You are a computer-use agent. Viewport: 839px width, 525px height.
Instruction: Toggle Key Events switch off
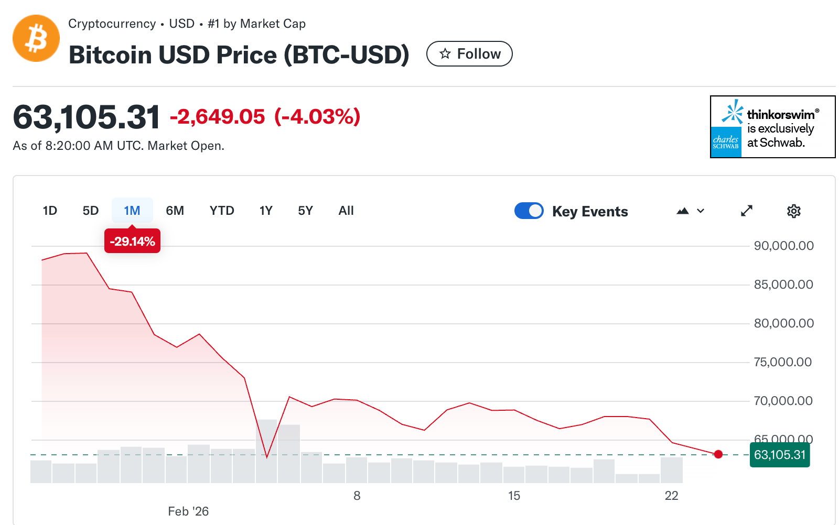(529, 211)
